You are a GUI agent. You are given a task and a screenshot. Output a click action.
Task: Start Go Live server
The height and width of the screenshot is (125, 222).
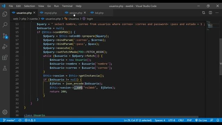pyautogui.click(x=201, y=120)
